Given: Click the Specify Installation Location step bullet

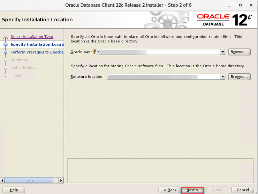Looking at the screenshot, I should (6, 44).
